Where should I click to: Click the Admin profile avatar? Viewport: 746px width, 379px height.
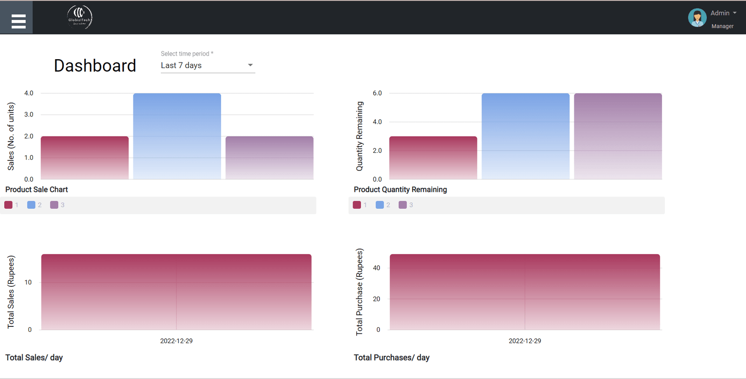[697, 18]
